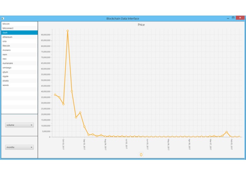Viewport: 246px width, 175px height.
Task: Choose qtum from the currency list
Action: 19,72
